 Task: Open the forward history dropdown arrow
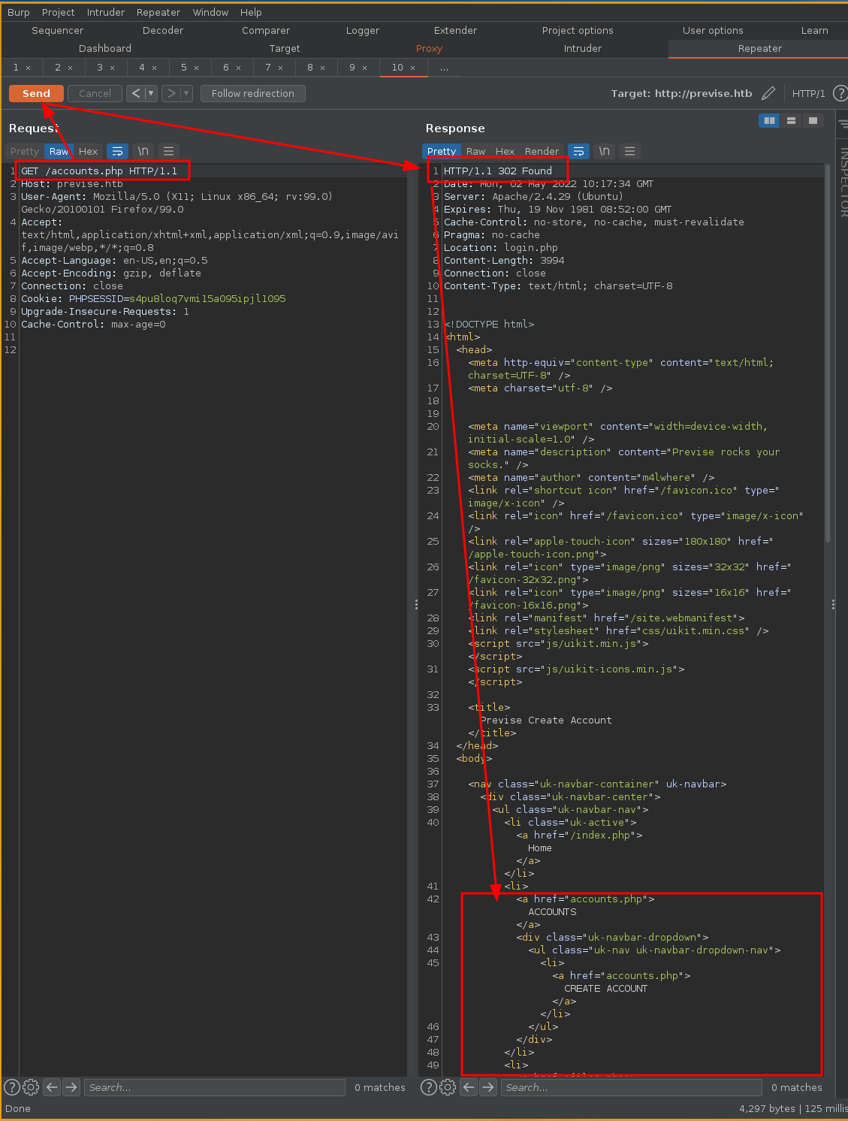click(x=186, y=93)
